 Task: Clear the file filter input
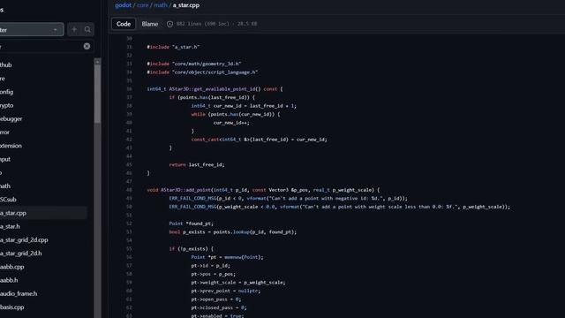[87, 46]
